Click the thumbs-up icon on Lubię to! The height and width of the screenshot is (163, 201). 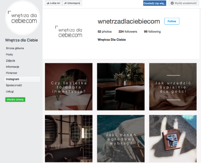(48, 3)
